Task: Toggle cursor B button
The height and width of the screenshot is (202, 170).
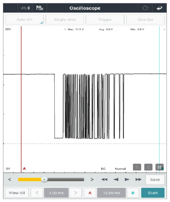Action: pos(133,193)
